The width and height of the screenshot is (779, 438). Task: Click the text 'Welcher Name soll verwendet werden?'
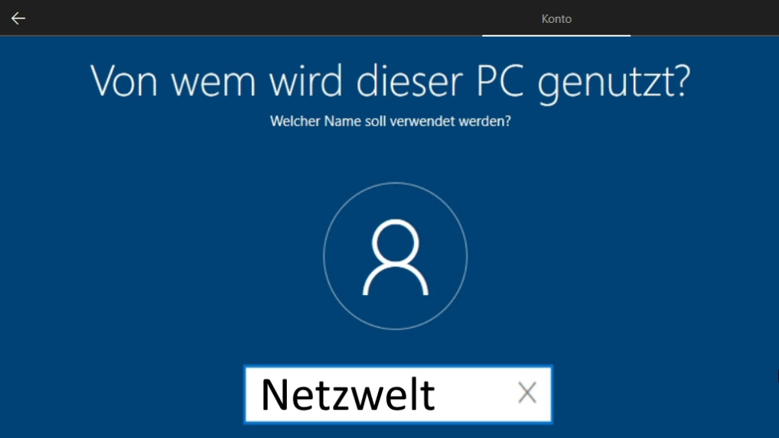(390, 121)
